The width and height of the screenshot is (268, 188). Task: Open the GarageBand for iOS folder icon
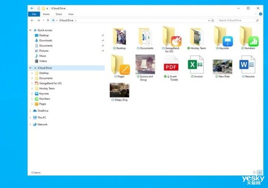172,37
